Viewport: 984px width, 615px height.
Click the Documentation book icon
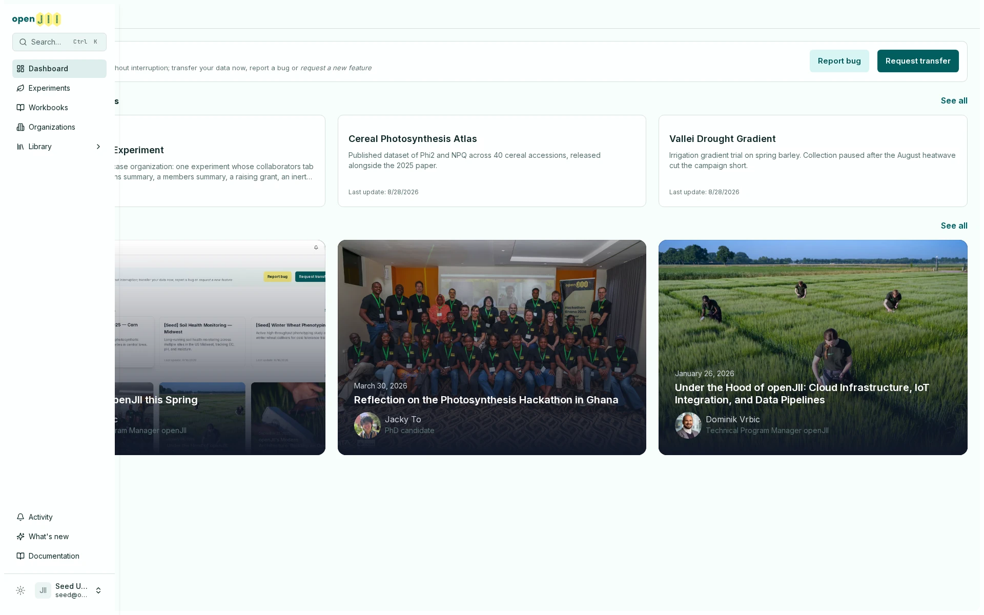click(20, 556)
